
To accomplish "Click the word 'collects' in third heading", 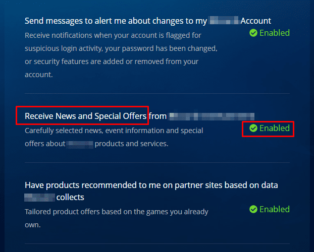I will pyautogui.click(x=70, y=198).
